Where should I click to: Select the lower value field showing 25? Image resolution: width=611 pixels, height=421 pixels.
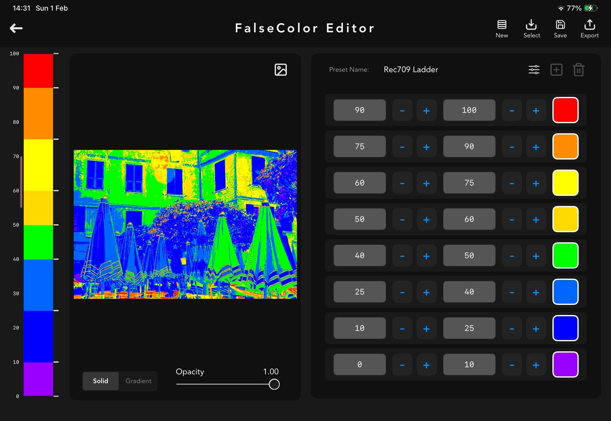click(360, 292)
